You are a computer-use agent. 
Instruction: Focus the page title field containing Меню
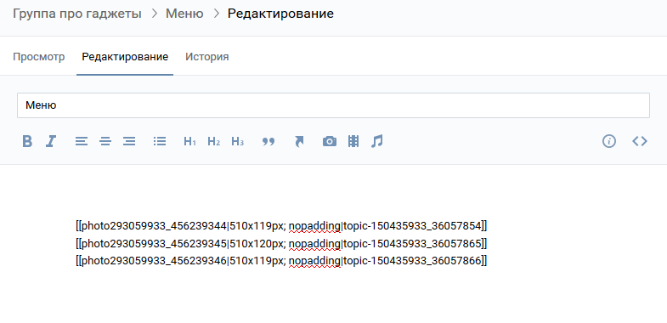point(333,105)
